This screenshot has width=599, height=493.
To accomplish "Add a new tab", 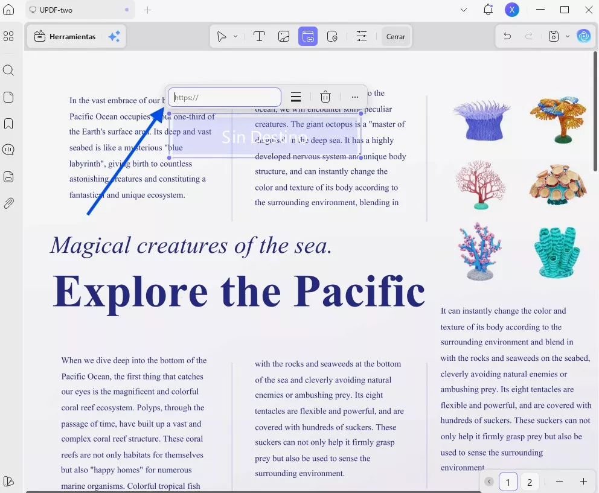I will tap(148, 10).
